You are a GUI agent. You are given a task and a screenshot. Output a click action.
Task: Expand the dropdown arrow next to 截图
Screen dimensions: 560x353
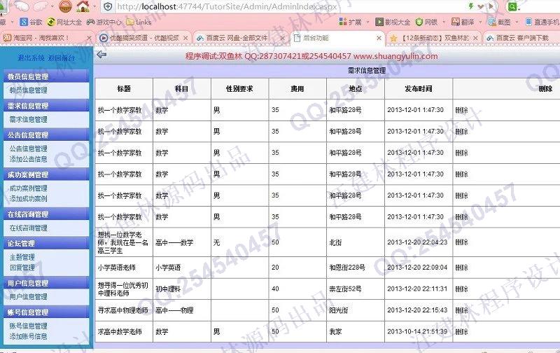click(x=517, y=22)
